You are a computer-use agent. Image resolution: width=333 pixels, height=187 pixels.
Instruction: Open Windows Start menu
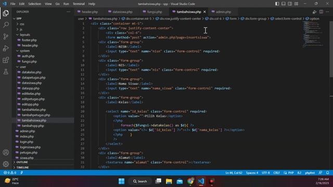[x=121, y=181]
